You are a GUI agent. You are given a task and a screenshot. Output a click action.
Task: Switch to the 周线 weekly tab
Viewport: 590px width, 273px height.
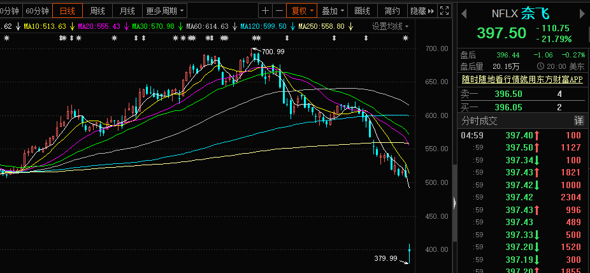click(97, 11)
